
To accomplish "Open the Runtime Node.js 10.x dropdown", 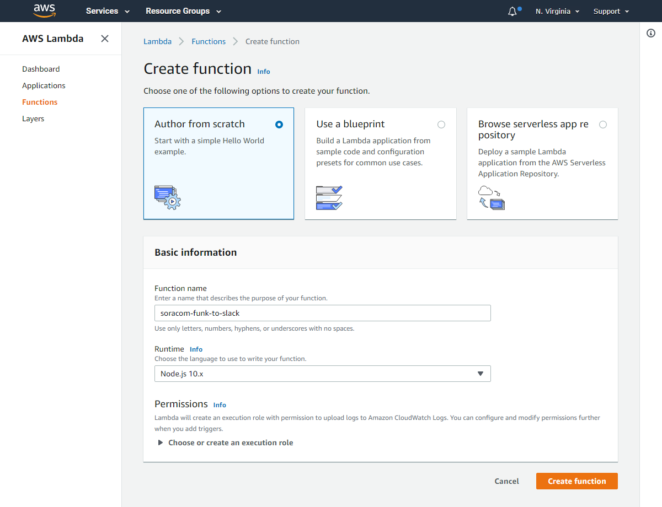I will (x=322, y=374).
